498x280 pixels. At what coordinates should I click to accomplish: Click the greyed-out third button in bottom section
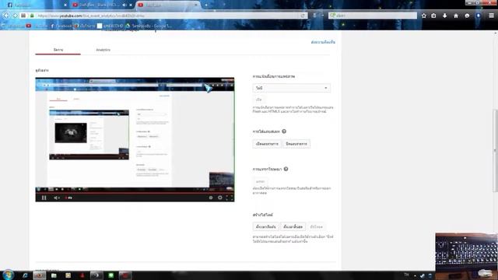coord(317,226)
